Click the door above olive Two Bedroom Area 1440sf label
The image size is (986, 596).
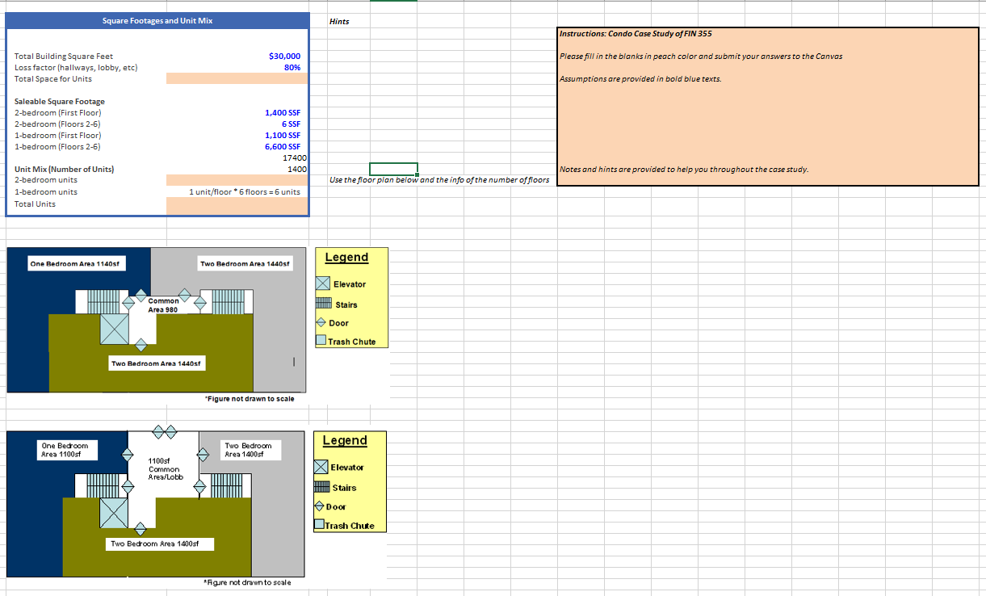pos(141,345)
